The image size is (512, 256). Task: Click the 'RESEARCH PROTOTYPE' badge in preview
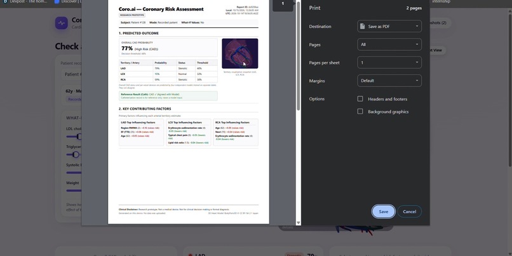click(x=132, y=15)
